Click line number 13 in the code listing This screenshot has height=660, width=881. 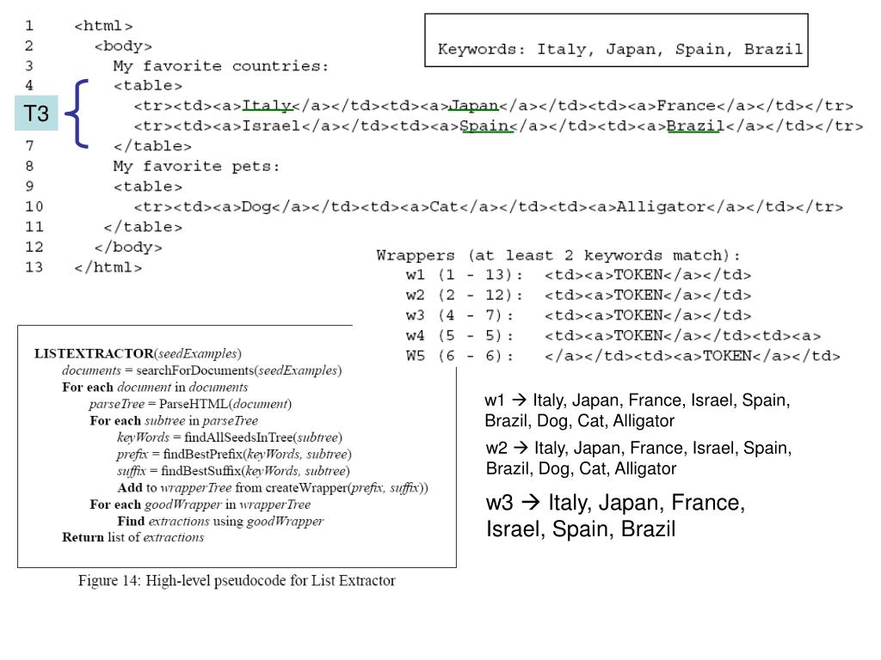[x=34, y=267]
